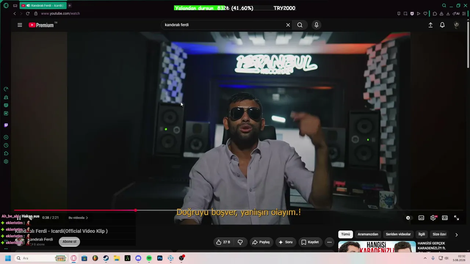Screen dimensions: 470x264
Task: Open Photoshop from the taskbar
Action: [160, 258]
